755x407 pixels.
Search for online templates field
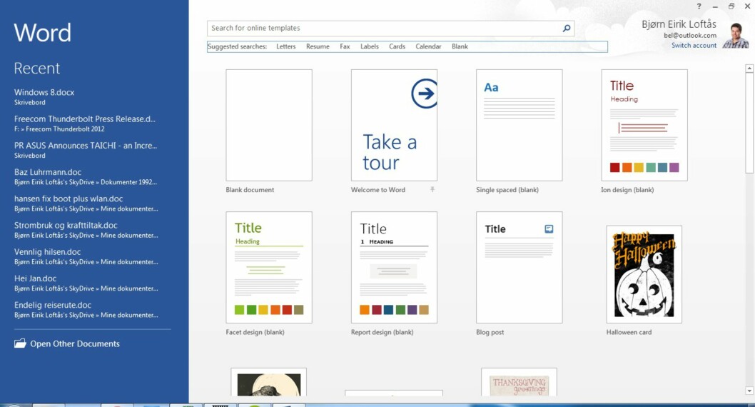(x=390, y=29)
